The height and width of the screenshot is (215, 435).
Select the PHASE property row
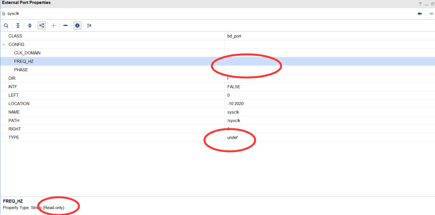[x=21, y=70]
